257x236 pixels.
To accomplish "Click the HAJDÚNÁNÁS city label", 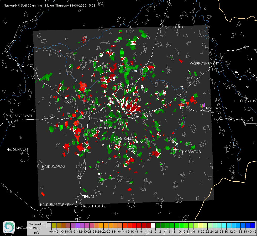I will pyautogui.click(x=17, y=150).
